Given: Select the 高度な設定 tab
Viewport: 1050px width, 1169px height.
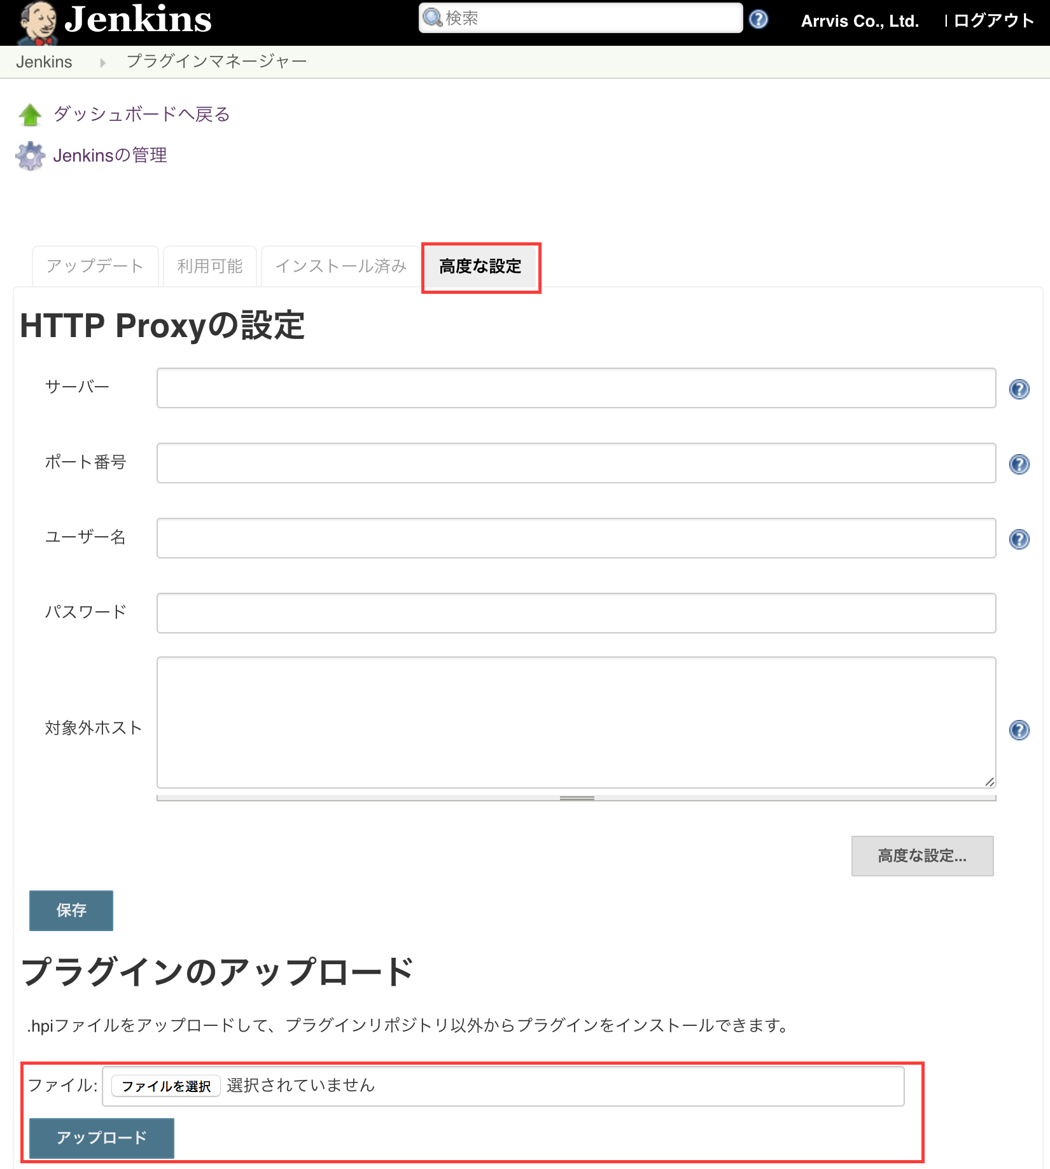Looking at the screenshot, I should pyautogui.click(x=480, y=266).
